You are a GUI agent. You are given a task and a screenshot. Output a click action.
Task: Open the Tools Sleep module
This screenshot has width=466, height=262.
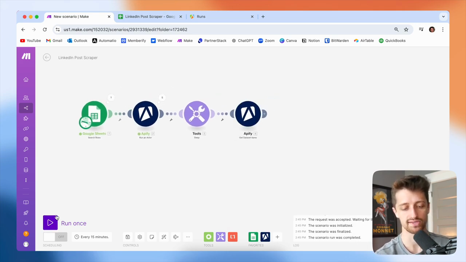pos(197,114)
